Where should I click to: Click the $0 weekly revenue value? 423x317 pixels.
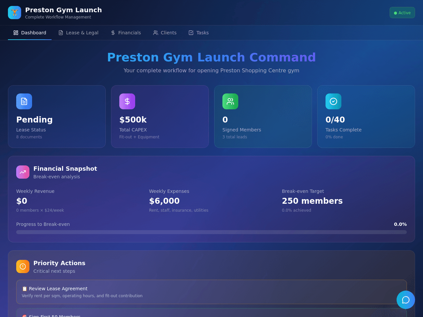click(22, 201)
